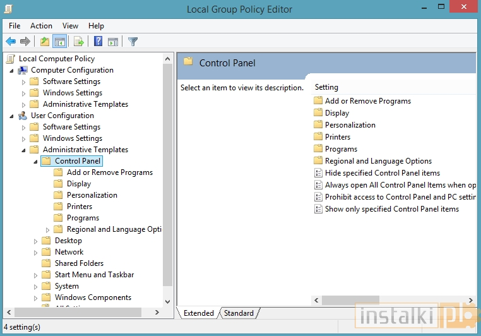Click the Always open All Control Panel Items policy icon
The height and width of the screenshot is (336, 481).
point(318,185)
